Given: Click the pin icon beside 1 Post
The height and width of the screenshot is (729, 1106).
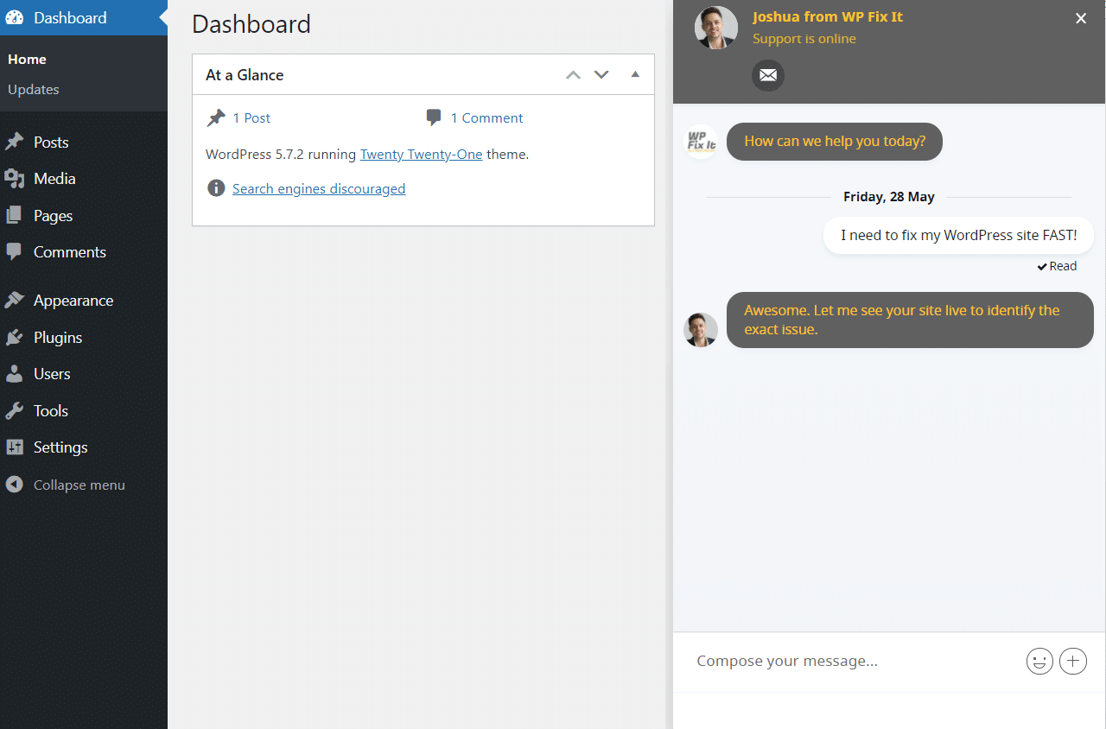Looking at the screenshot, I should (x=216, y=118).
